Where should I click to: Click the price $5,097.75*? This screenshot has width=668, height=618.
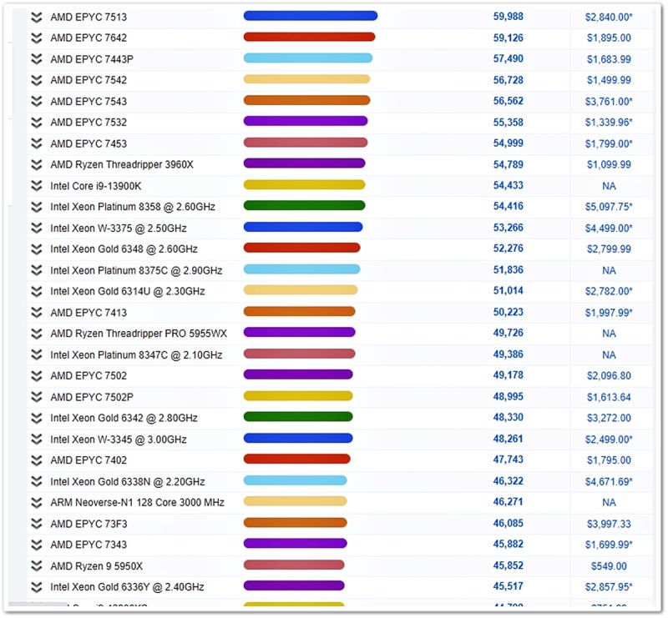pos(609,207)
